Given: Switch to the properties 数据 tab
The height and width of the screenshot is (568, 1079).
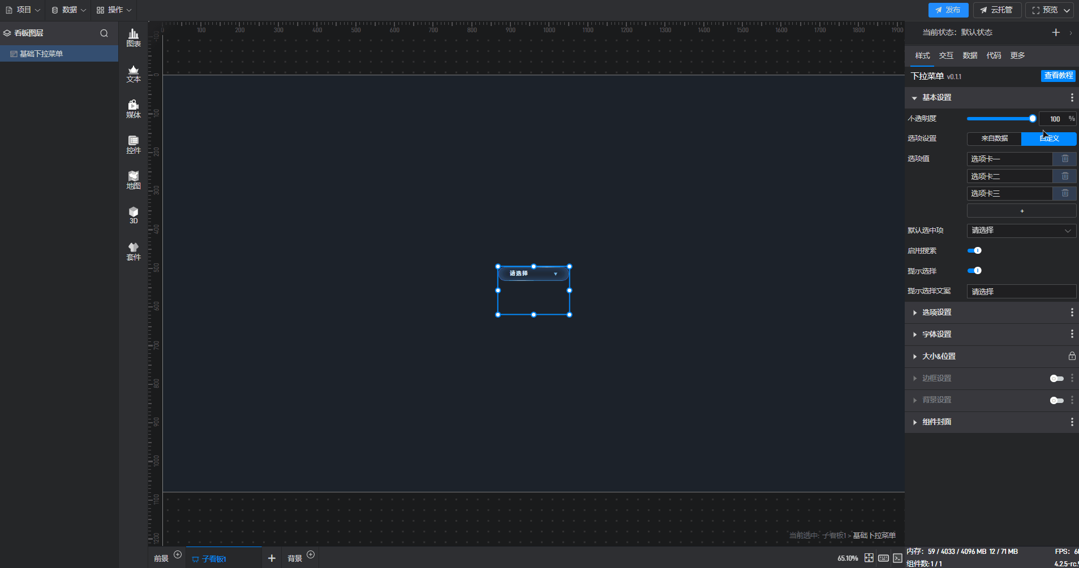Looking at the screenshot, I should pos(970,55).
